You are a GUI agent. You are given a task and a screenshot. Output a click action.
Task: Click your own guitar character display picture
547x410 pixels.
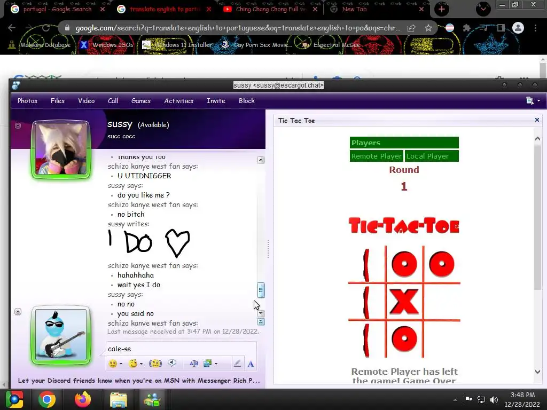(61, 335)
